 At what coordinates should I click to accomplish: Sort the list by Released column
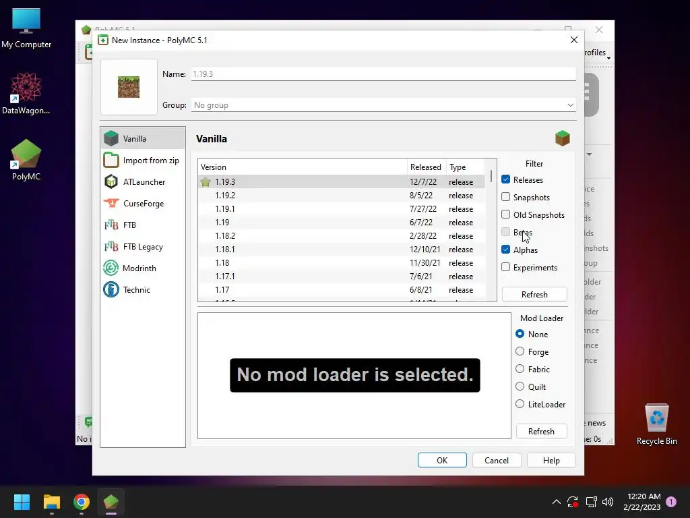click(427, 167)
